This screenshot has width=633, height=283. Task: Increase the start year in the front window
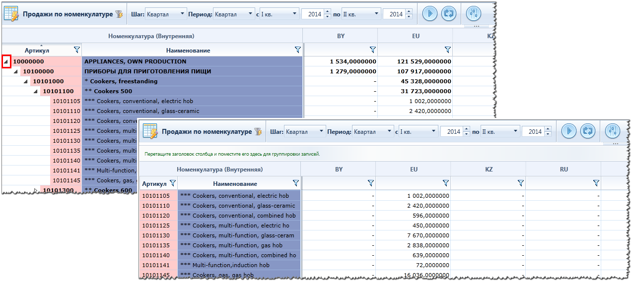click(x=466, y=129)
